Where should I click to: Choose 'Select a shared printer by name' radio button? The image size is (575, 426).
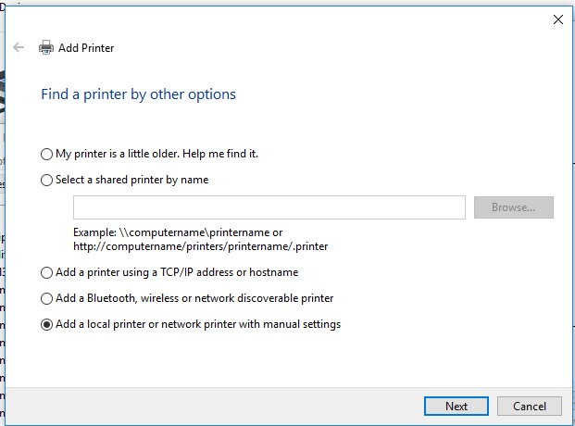tap(47, 181)
